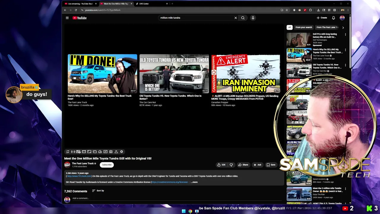380x214 pixels.
Task: Click the loop icon in the extension toolbar
Action: coord(68,152)
